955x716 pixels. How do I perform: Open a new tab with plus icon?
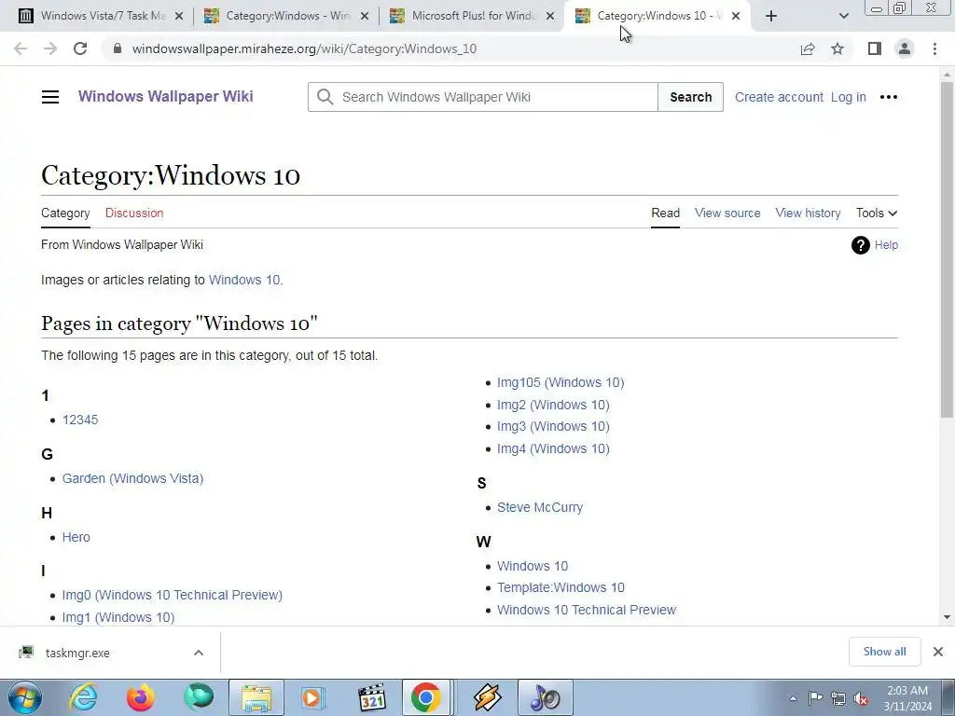pos(771,16)
